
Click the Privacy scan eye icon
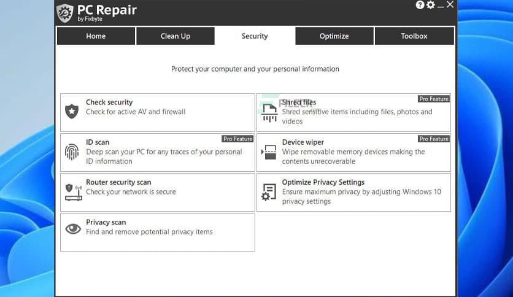73,229
